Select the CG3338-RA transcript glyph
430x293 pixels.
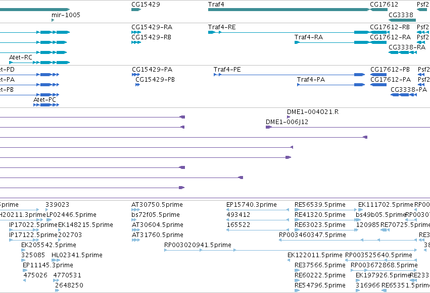click(x=403, y=52)
